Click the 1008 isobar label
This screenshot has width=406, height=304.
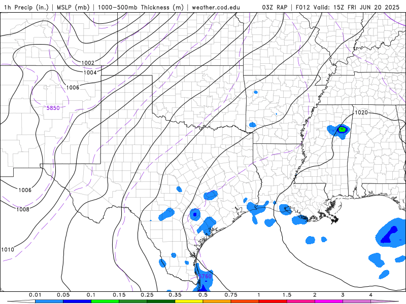pyautogui.click(x=23, y=209)
